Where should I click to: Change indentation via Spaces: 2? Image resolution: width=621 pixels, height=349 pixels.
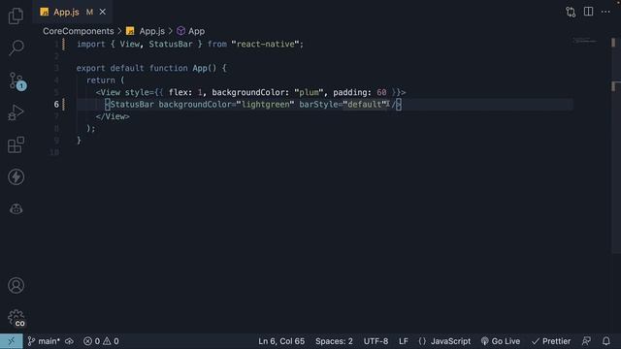(334, 341)
